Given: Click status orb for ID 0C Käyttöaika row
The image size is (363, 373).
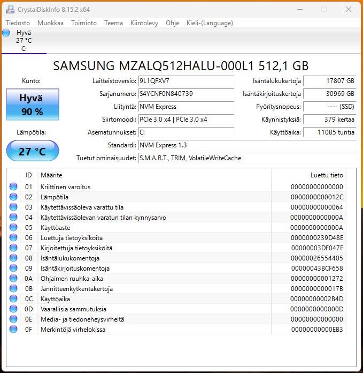Looking at the screenshot, I should 13,299.
